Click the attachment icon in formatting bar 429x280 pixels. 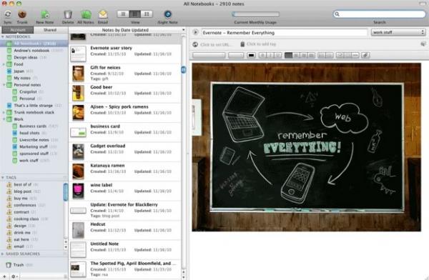point(365,56)
